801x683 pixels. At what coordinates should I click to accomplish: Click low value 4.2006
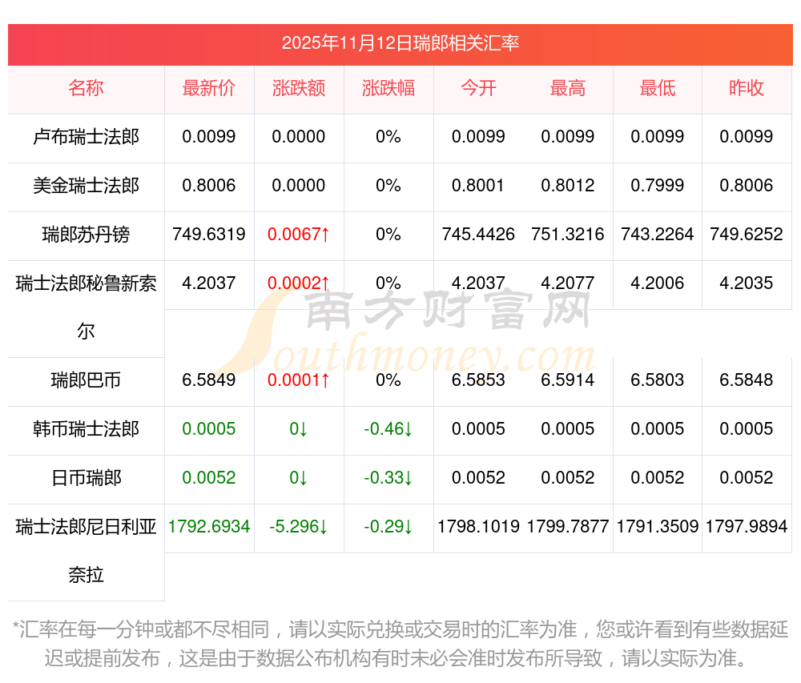pos(658,283)
